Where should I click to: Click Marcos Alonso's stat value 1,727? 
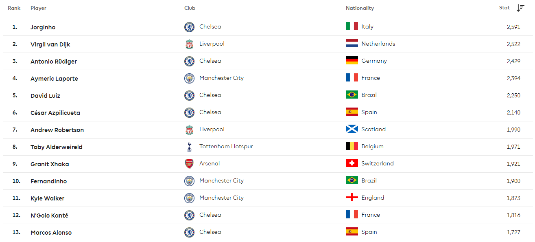[x=513, y=232]
